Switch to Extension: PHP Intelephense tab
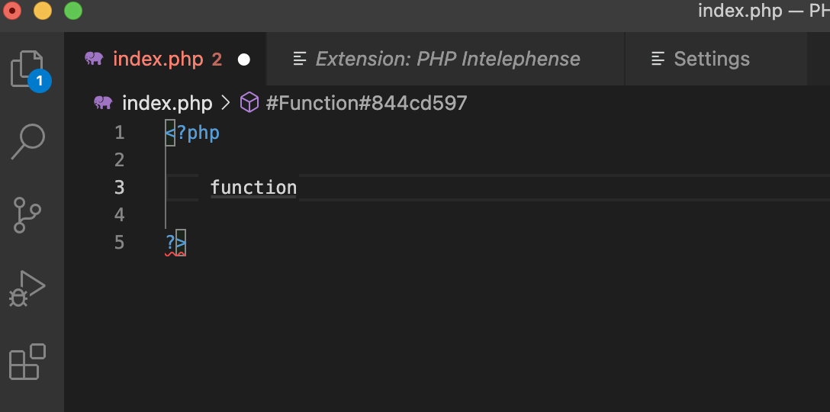 pos(446,59)
